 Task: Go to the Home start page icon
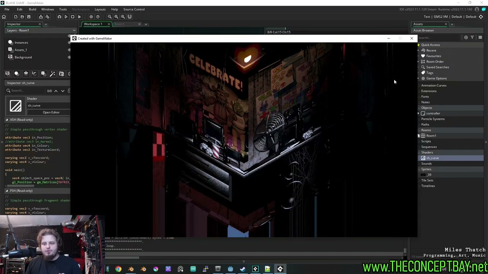pyautogui.click(x=4, y=17)
